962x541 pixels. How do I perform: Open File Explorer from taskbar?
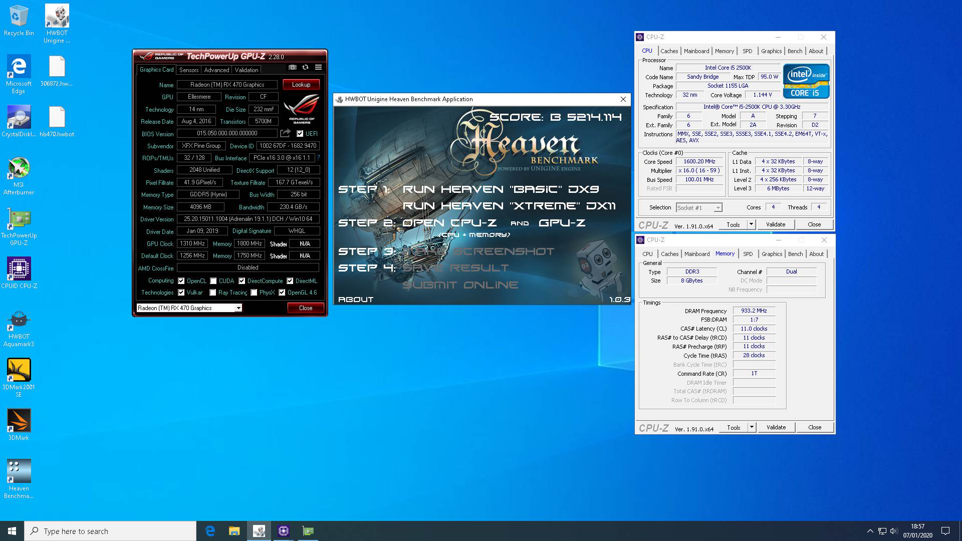tap(234, 531)
